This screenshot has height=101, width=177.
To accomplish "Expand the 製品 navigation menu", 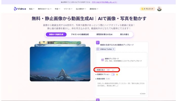I will [x=32, y=9].
